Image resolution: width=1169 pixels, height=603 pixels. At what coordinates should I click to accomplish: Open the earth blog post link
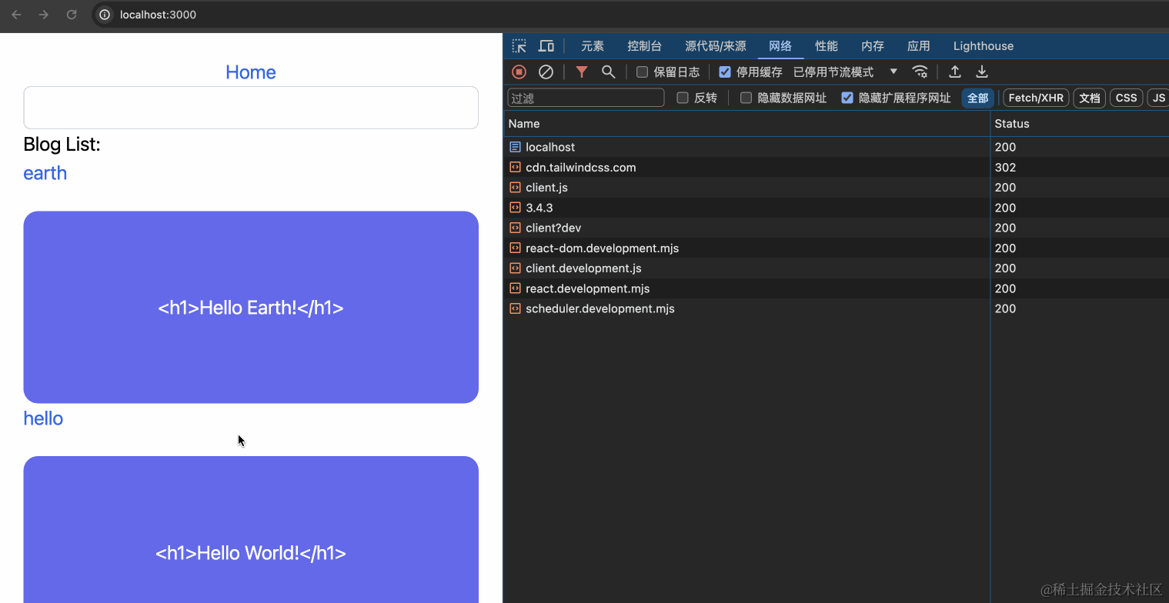(x=44, y=173)
